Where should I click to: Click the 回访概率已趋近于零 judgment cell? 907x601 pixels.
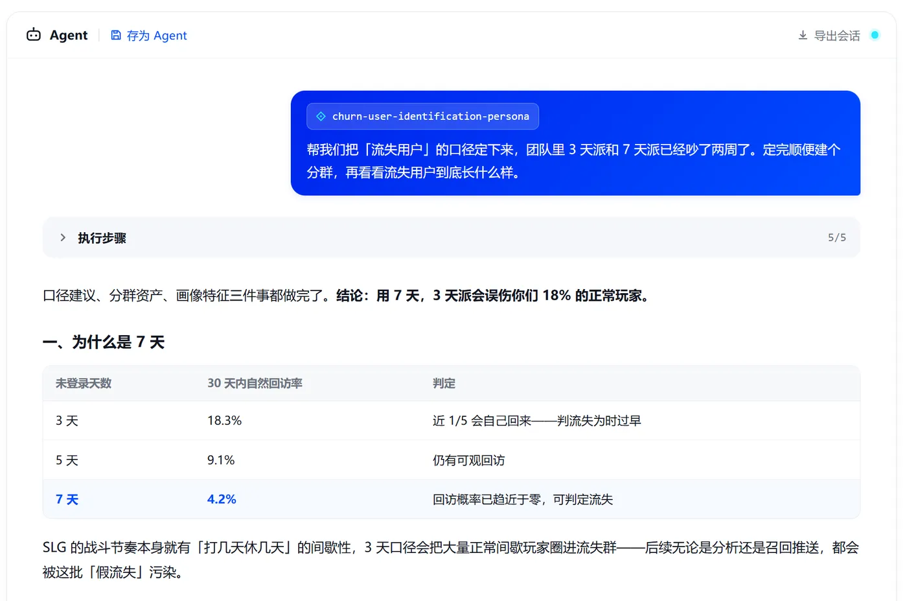coord(523,499)
